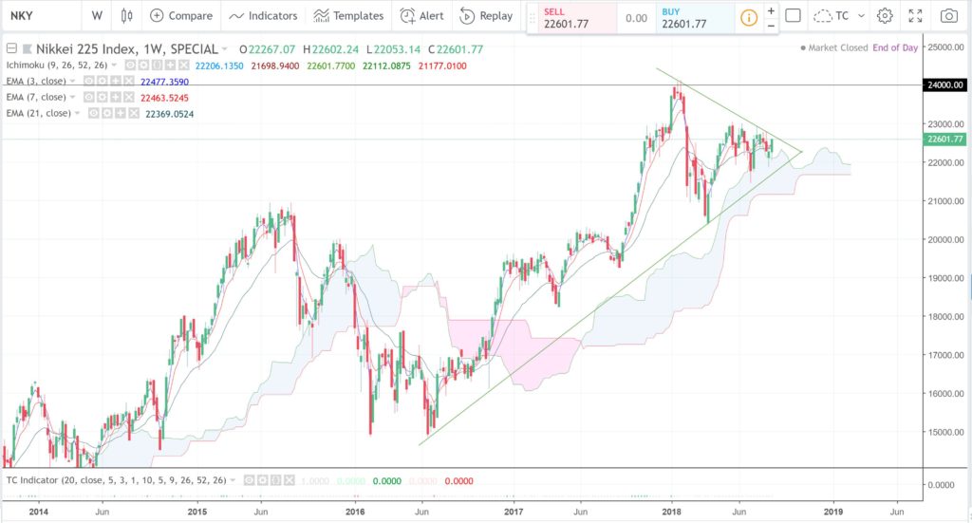Take a chart snapshot with camera icon

pos(948,16)
